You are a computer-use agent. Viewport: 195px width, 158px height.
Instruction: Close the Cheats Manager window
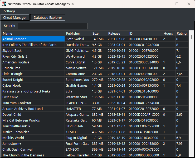(189, 4)
